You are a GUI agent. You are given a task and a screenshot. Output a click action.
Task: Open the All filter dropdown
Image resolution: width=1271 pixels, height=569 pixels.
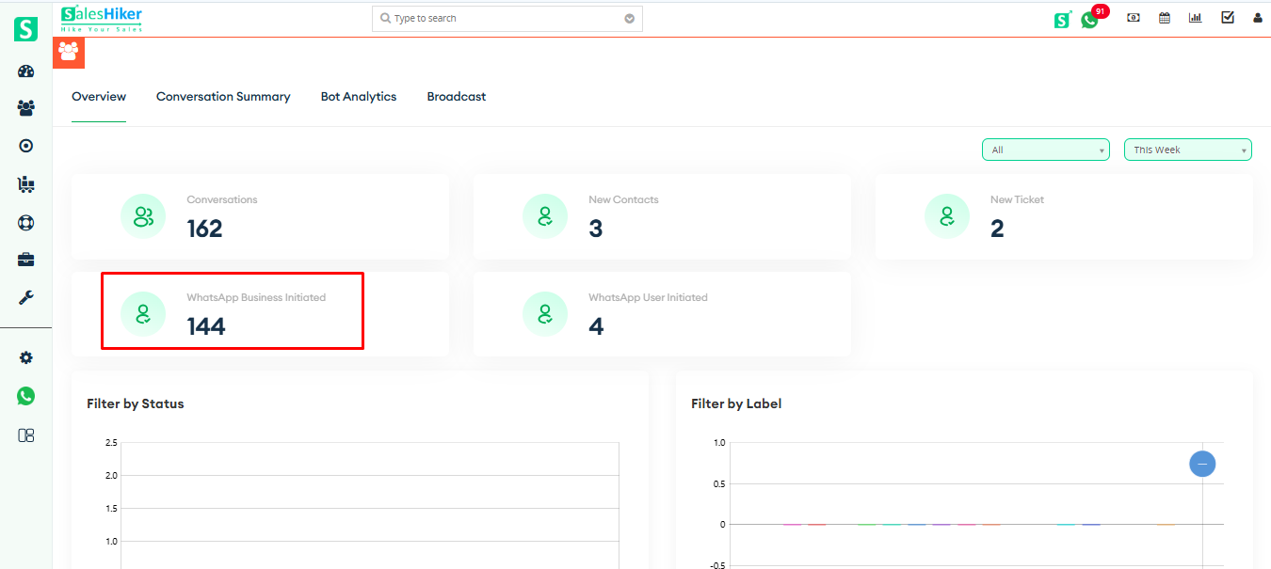tap(1045, 149)
